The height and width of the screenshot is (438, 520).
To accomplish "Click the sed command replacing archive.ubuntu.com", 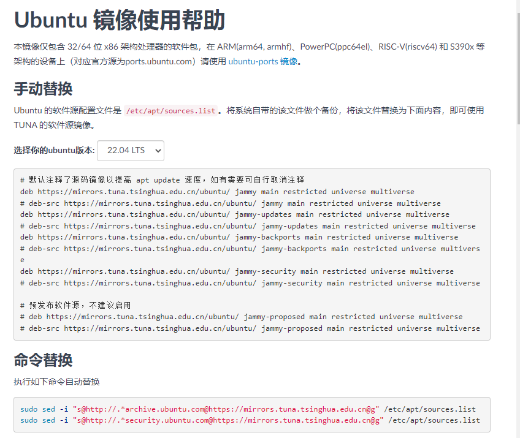I will coord(248,409).
